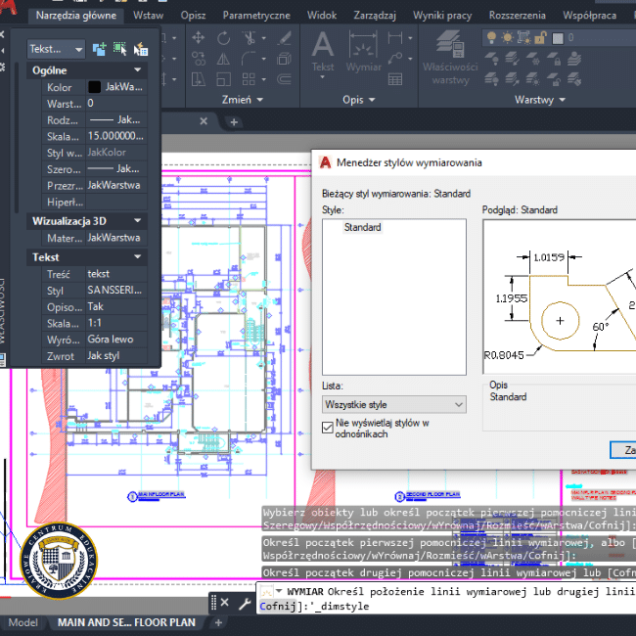636x636 pixels.
Task: Open the Wstaw ribbon tab
Action: coord(149,16)
